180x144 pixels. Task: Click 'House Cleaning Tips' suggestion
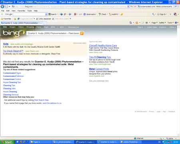pos(12,82)
